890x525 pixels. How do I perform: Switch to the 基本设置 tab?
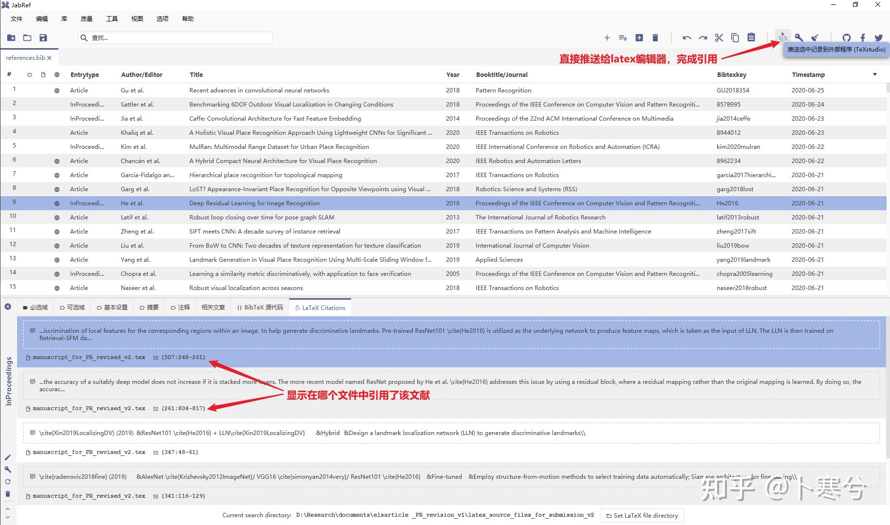112,308
